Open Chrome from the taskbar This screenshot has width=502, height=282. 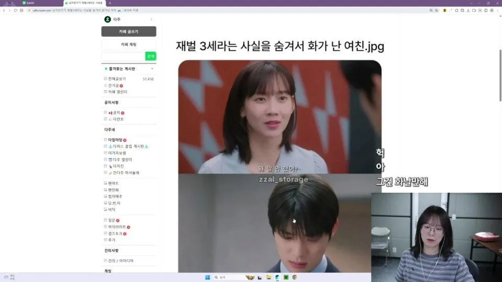(x=294, y=277)
